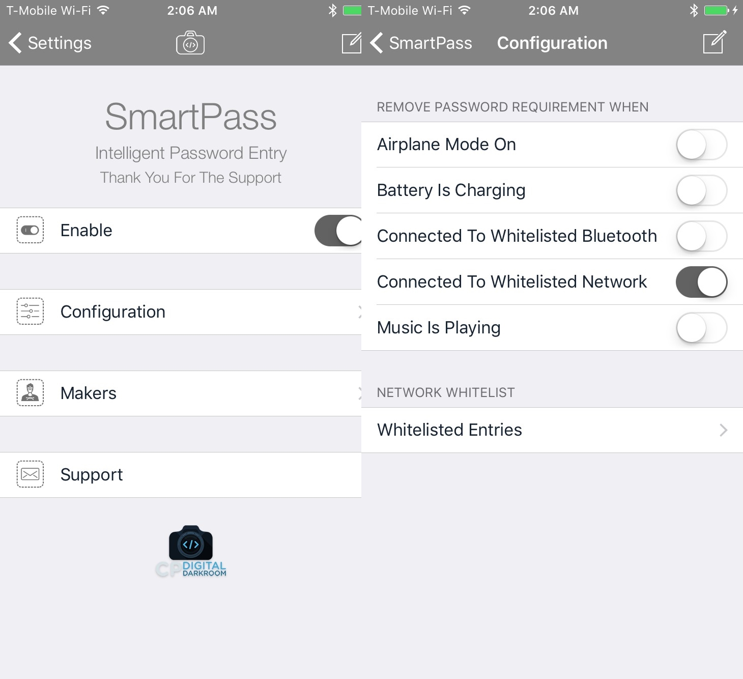Tap the Enable row switch icon
The height and width of the screenshot is (679, 743).
click(x=30, y=230)
